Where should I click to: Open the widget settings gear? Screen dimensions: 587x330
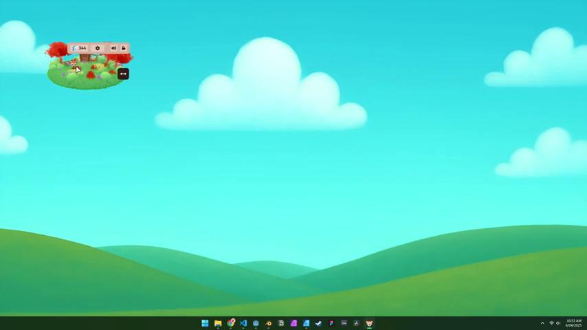tap(98, 48)
